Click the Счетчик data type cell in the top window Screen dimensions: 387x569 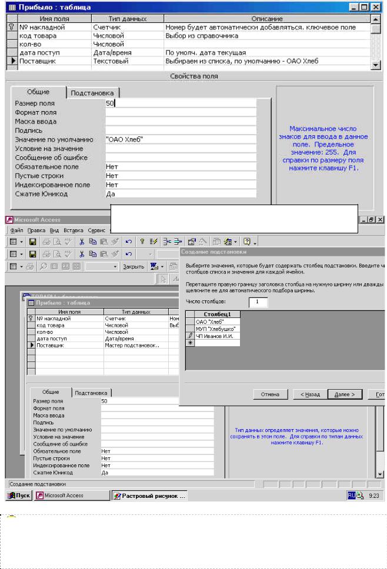click(128, 27)
